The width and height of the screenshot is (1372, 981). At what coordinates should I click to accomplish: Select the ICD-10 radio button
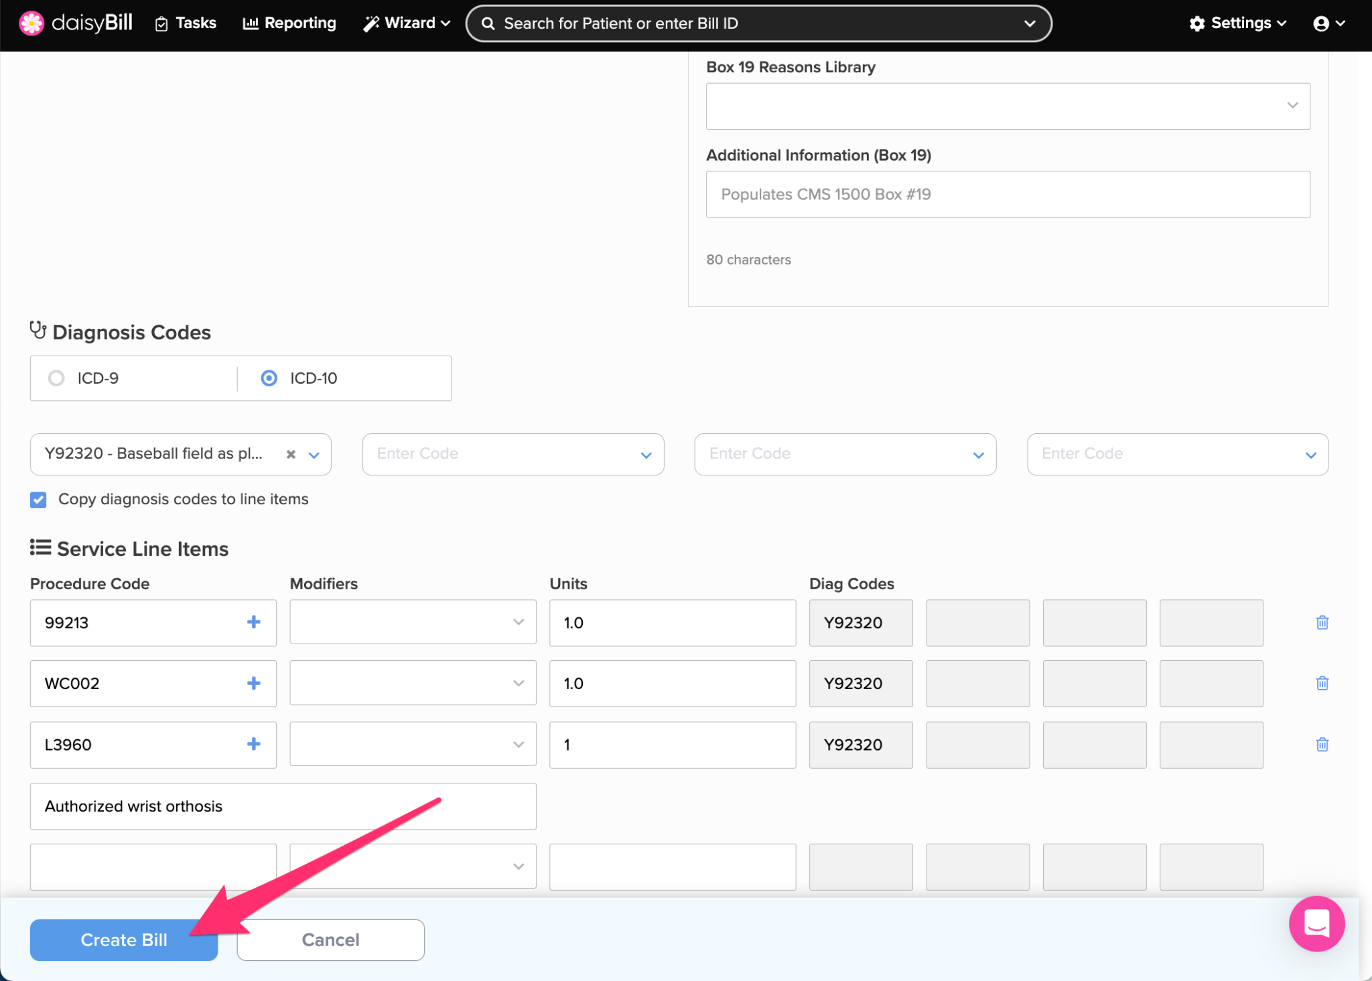click(x=269, y=378)
